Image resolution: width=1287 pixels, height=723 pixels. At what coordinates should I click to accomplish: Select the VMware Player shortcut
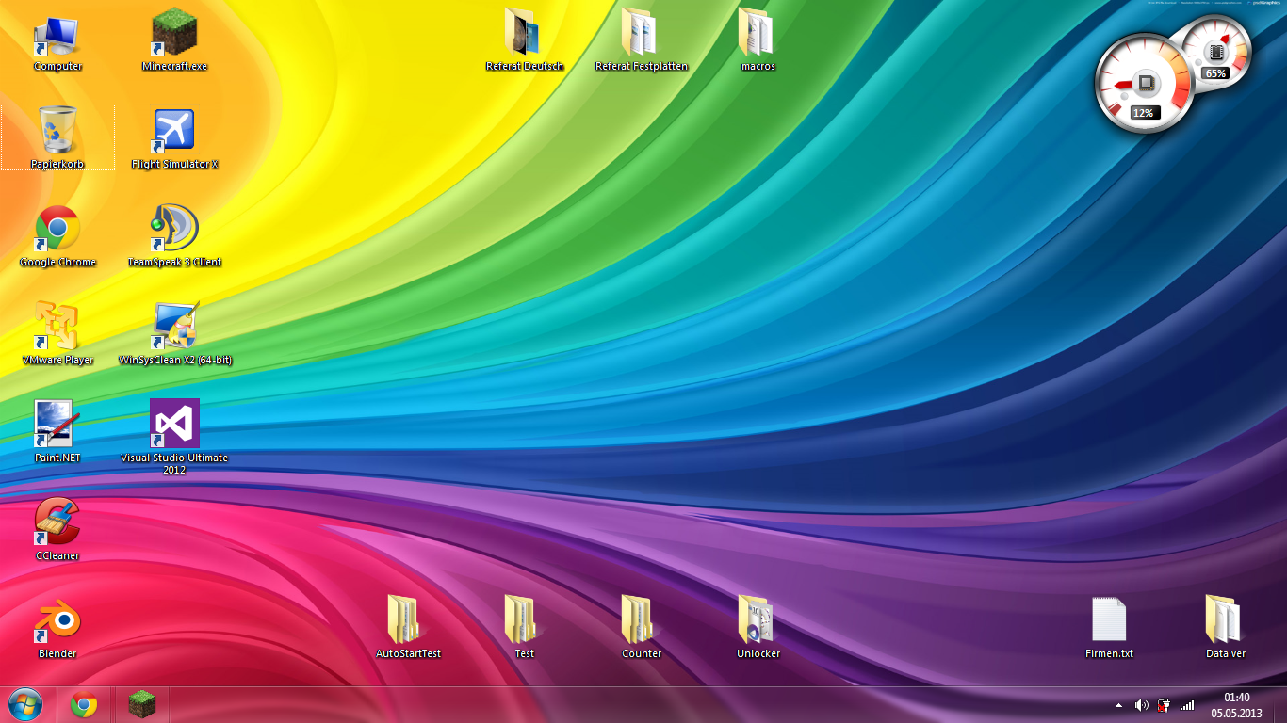coord(57,328)
